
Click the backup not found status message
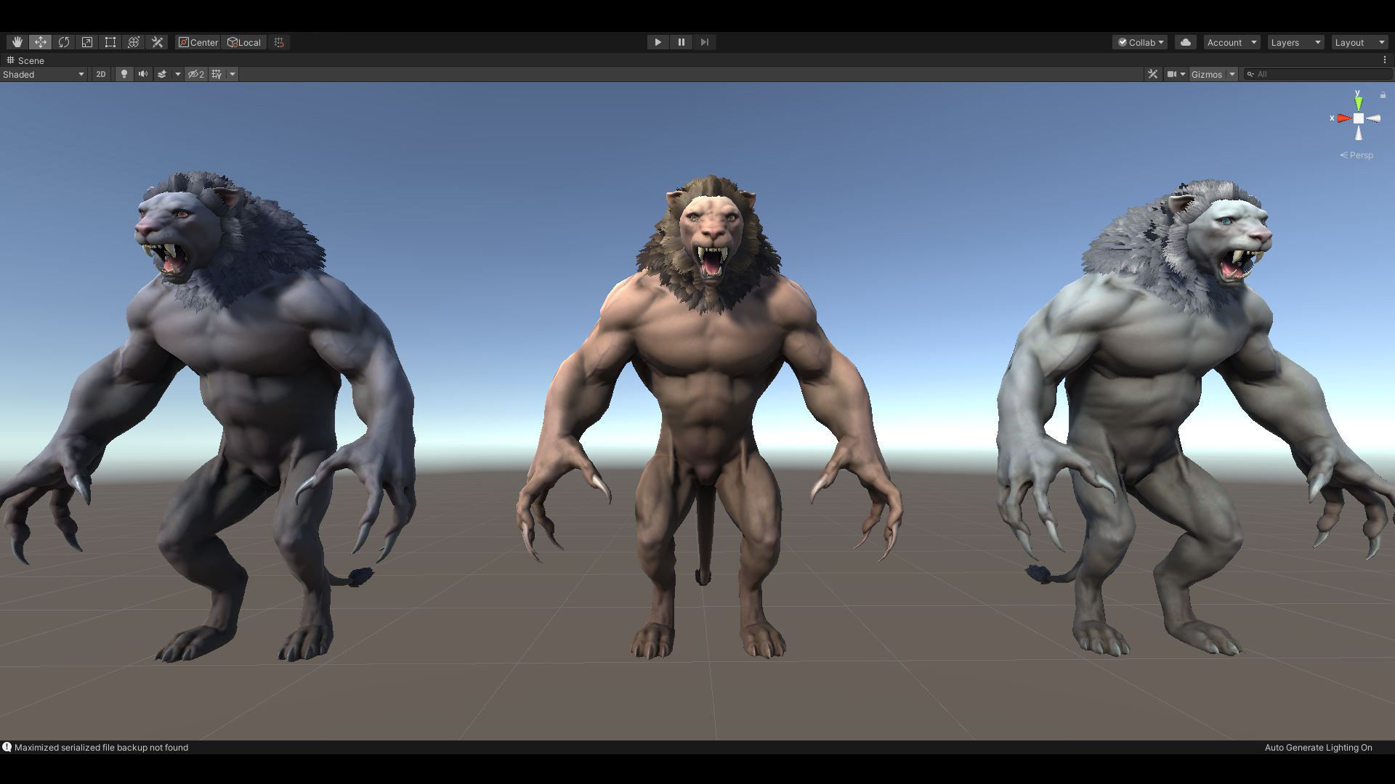(101, 748)
